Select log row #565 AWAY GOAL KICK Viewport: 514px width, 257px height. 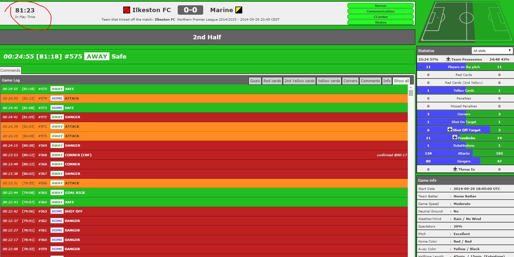click(204, 193)
